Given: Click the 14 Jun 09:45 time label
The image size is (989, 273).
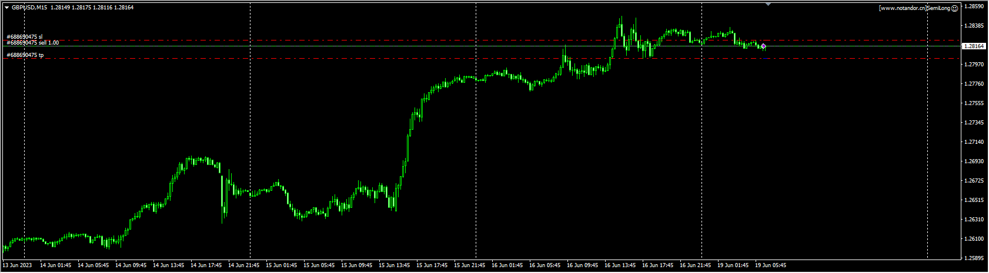Looking at the screenshot, I should tap(131, 265).
